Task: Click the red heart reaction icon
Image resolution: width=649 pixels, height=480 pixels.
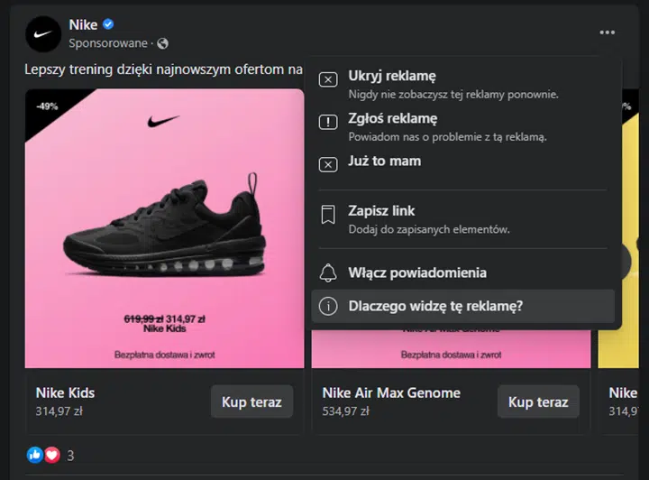Action: pos(52,455)
